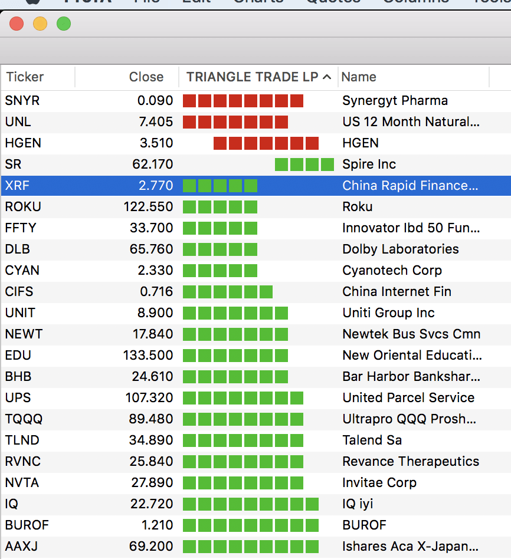
Task: Select the TQQQ ticker cell
Action: point(24,419)
